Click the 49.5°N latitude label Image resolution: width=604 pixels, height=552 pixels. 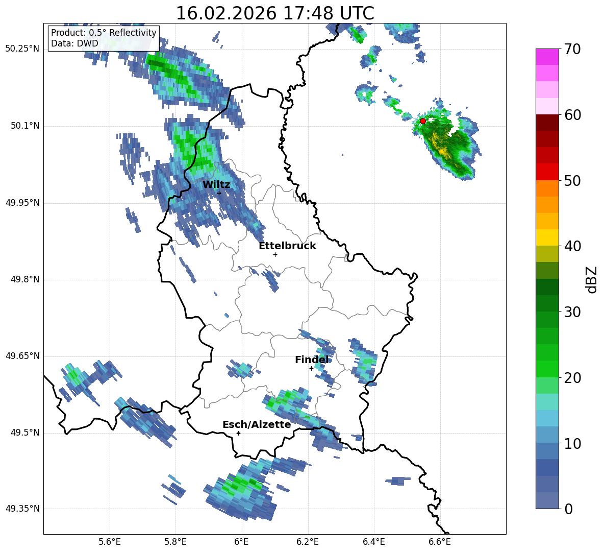click(x=25, y=433)
